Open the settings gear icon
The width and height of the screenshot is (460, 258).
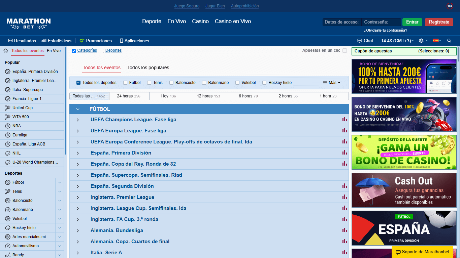click(421, 41)
